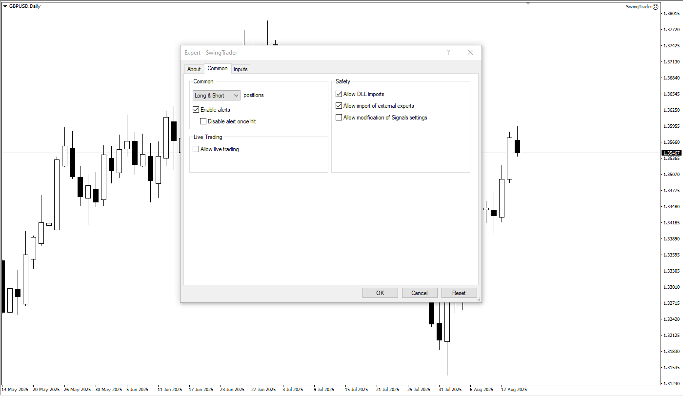The height and width of the screenshot is (396, 683).
Task: Click the OK button
Action: [380, 293]
